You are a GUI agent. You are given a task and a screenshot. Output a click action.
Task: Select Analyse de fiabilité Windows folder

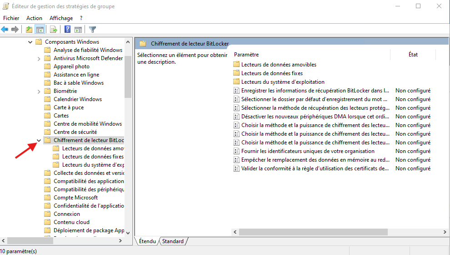(88, 50)
